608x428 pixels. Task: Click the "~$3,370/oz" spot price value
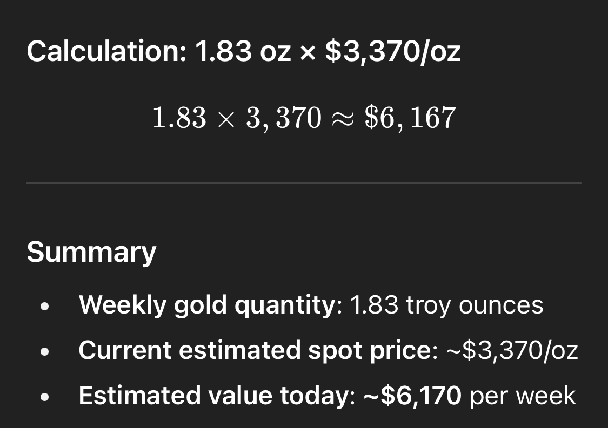(x=511, y=351)
